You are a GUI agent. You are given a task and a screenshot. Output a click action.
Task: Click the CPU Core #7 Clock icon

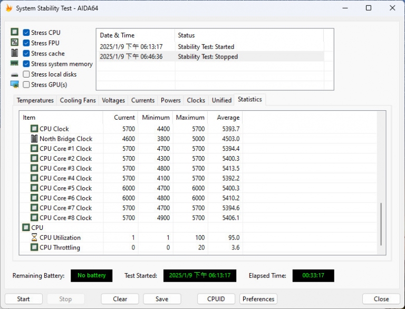coord(34,207)
